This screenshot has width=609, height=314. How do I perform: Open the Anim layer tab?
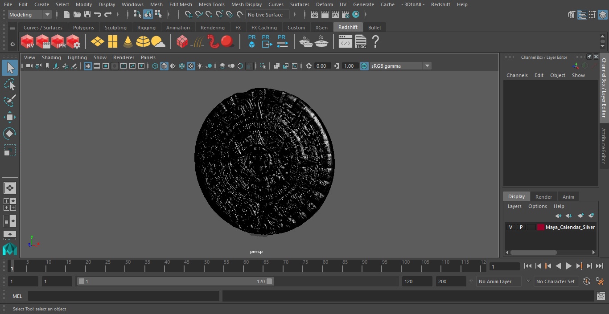pyautogui.click(x=568, y=197)
